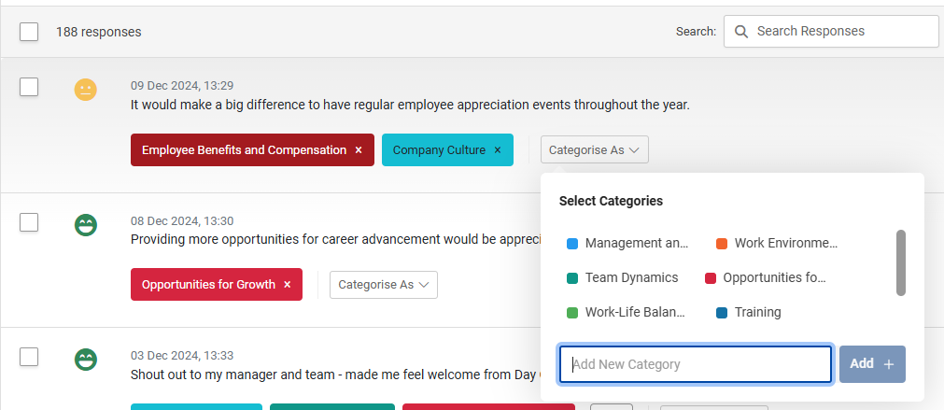Select the Team Dynamics category
The width and height of the screenshot is (944, 410).
click(623, 277)
